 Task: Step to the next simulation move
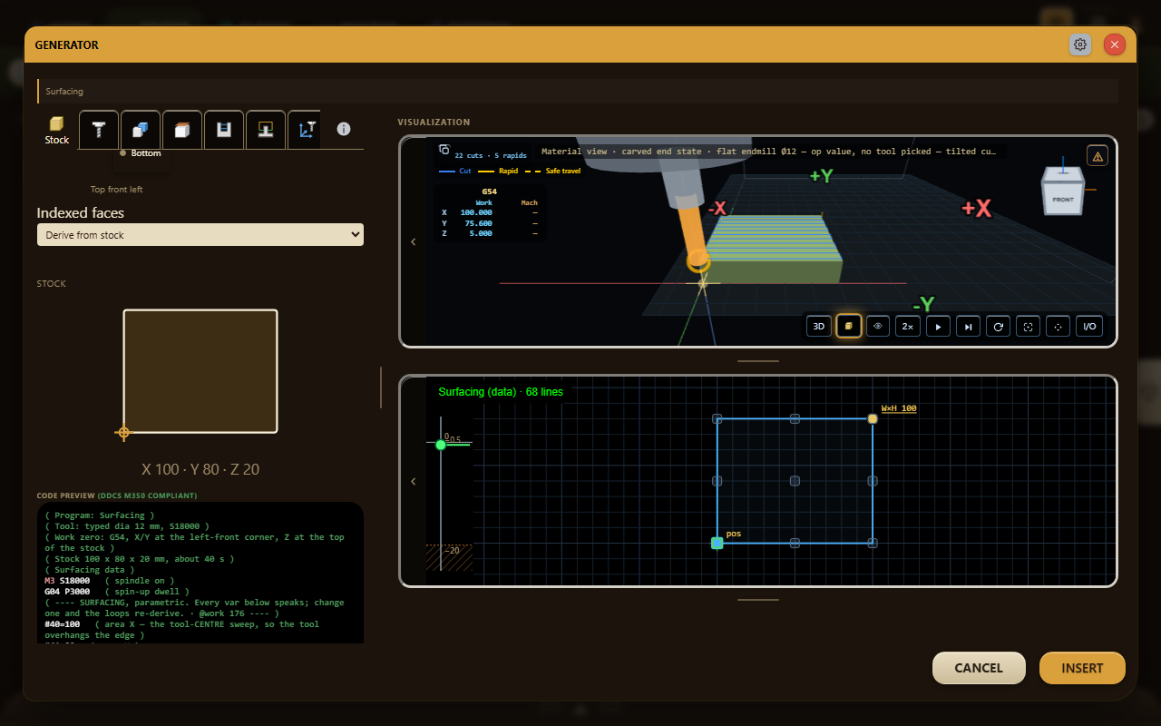pyautogui.click(x=968, y=326)
